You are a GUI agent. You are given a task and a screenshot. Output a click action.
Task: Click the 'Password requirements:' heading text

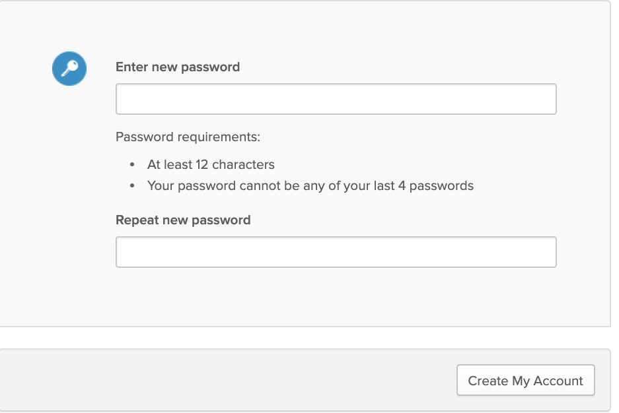click(188, 137)
